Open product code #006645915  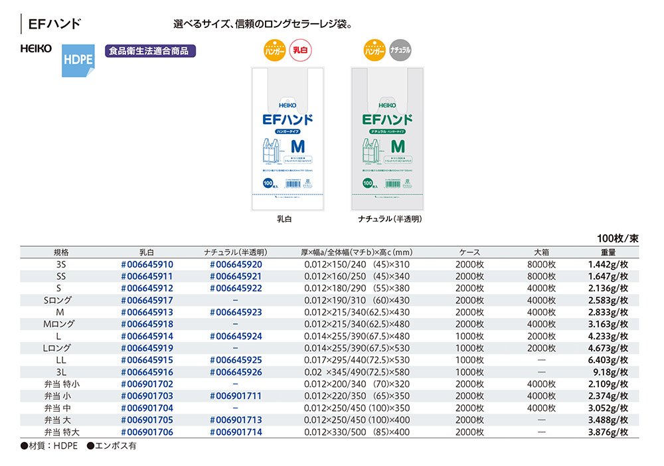click(x=147, y=360)
